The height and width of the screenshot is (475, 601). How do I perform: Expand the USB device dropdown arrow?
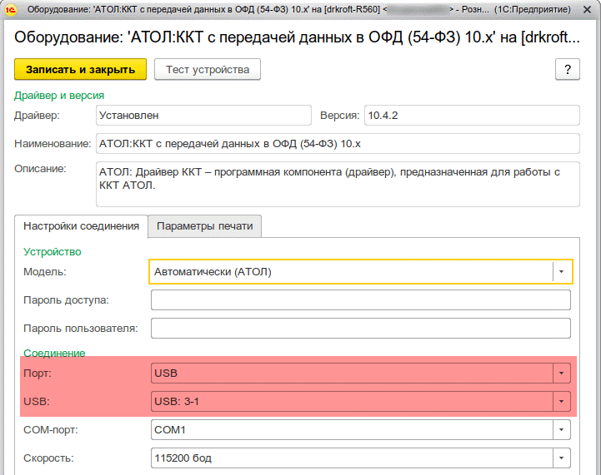pyautogui.click(x=562, y=403)
